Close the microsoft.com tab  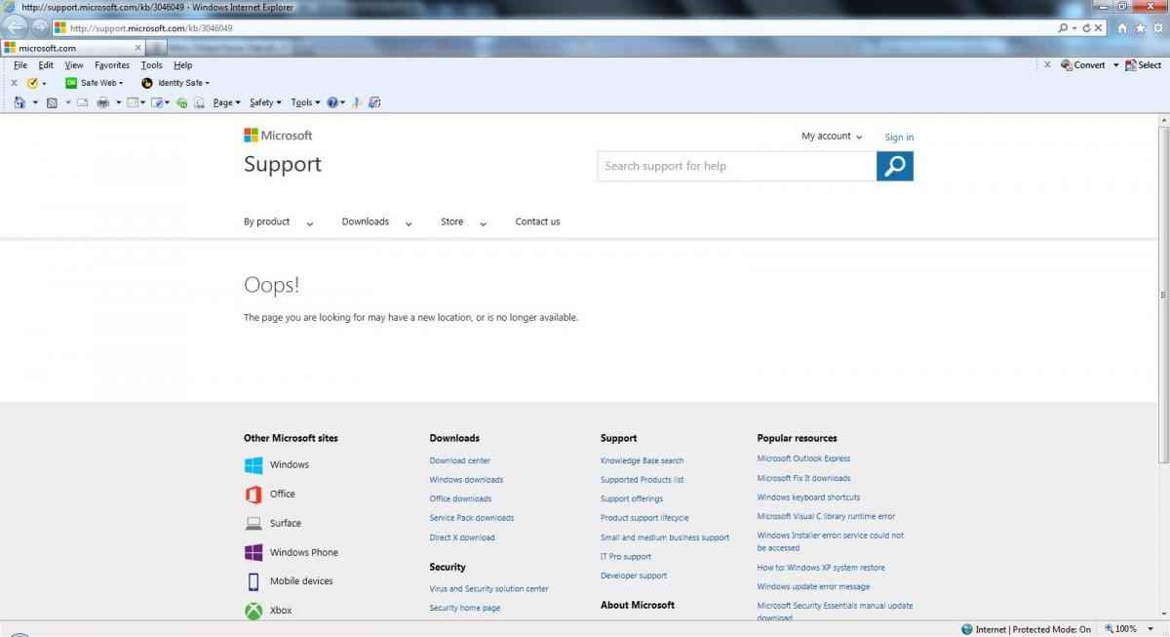tap(137, 47)
